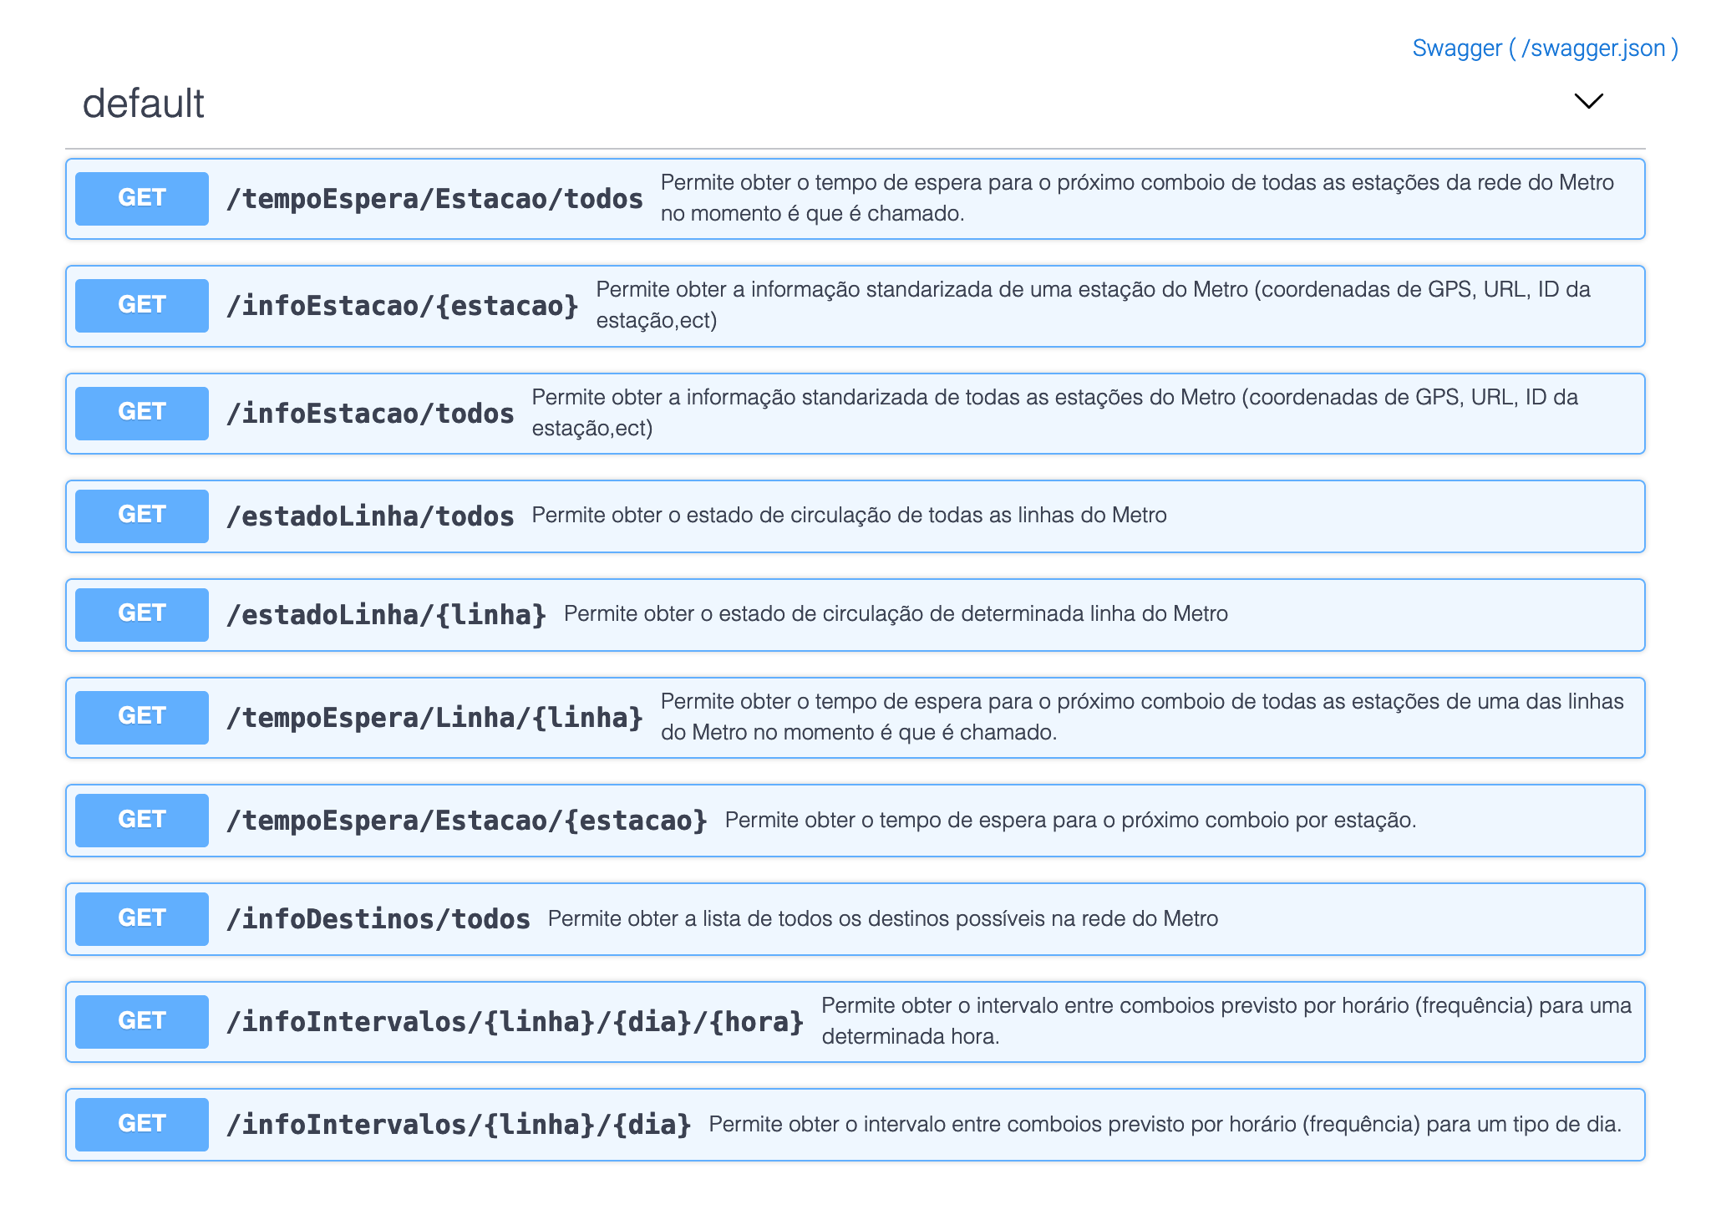Click description 'estado de circulação de determinada linha do Metro'
The height and width of the screenshot is (1220, 1711).
[896, 614]
